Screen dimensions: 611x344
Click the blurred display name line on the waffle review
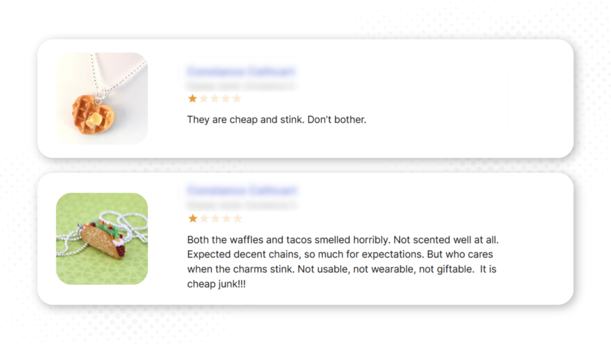pos(240,85)
